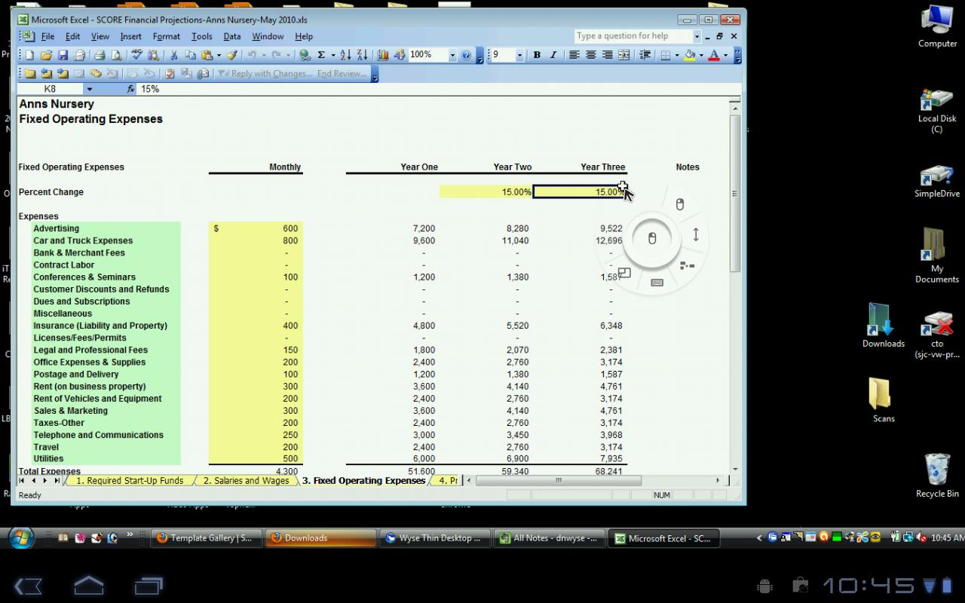Click the Android back arrow button
The height and width of the screenshot is (603, 965).
coord(28,586)
